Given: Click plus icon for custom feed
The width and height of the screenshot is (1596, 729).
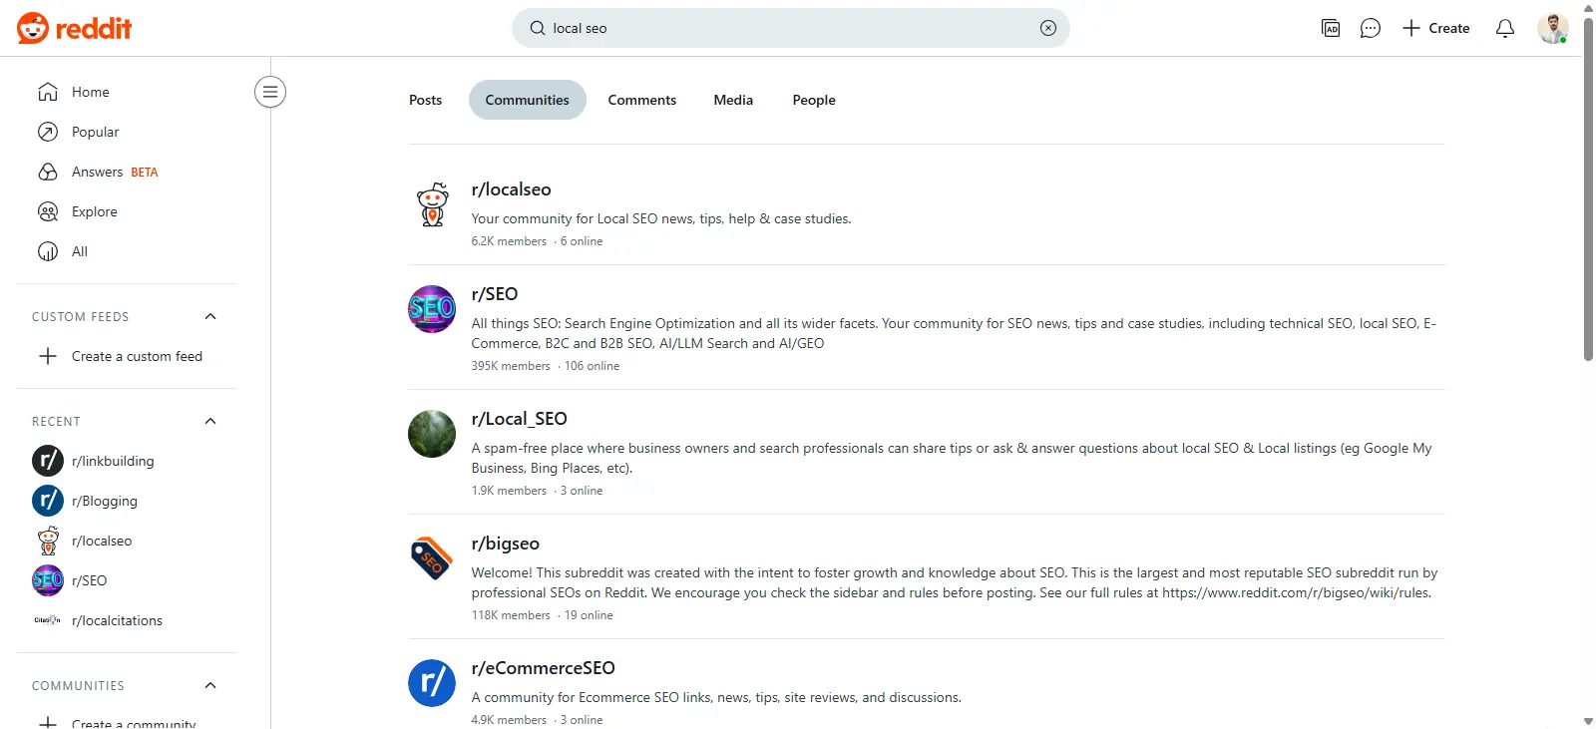Looking at the screenshot, I should click(48, 356).
